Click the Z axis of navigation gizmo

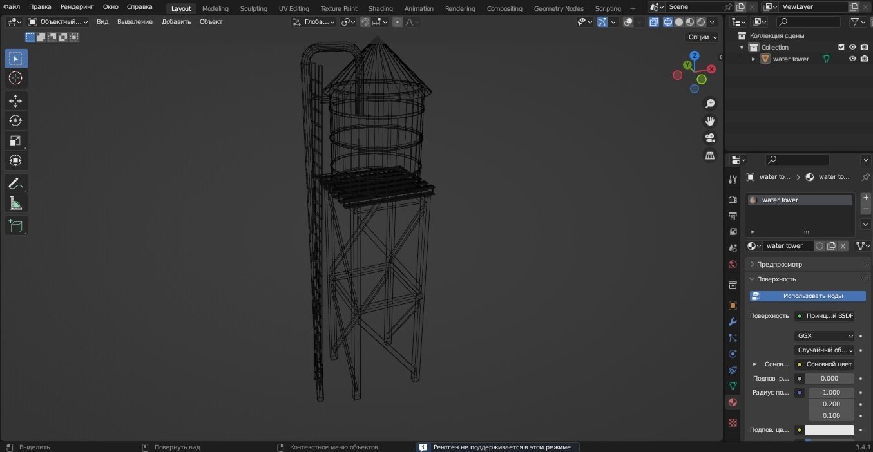point(695,55)
